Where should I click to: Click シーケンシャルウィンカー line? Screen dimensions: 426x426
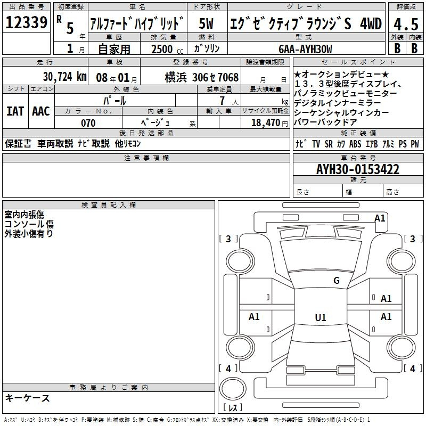(x=341, y=112)
